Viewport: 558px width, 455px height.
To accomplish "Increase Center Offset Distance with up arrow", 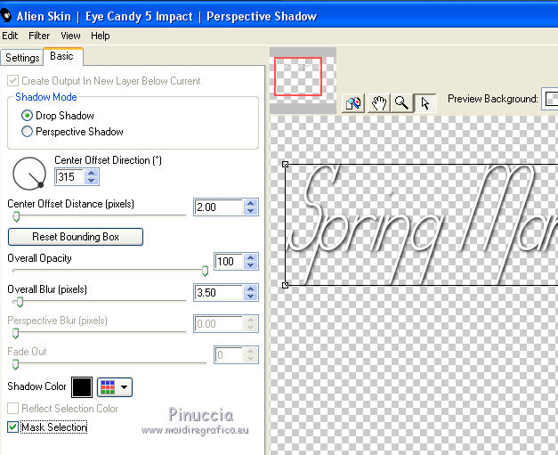I will tap(251, 203).
